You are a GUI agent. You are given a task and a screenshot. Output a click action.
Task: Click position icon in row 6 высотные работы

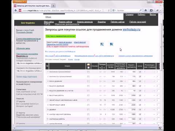pos(88,95)
